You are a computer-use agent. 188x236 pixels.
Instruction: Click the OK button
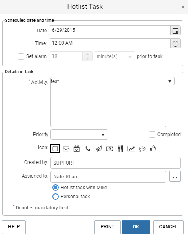pyautogui.click(x=136, y=227)
